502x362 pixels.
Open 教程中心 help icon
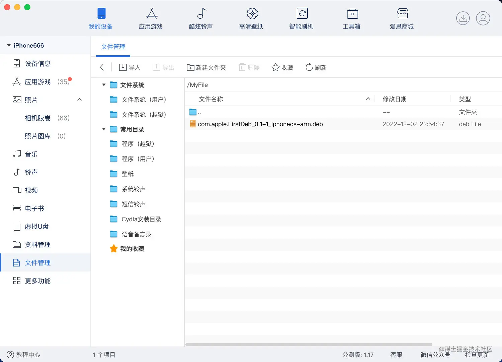pos(10,355)
